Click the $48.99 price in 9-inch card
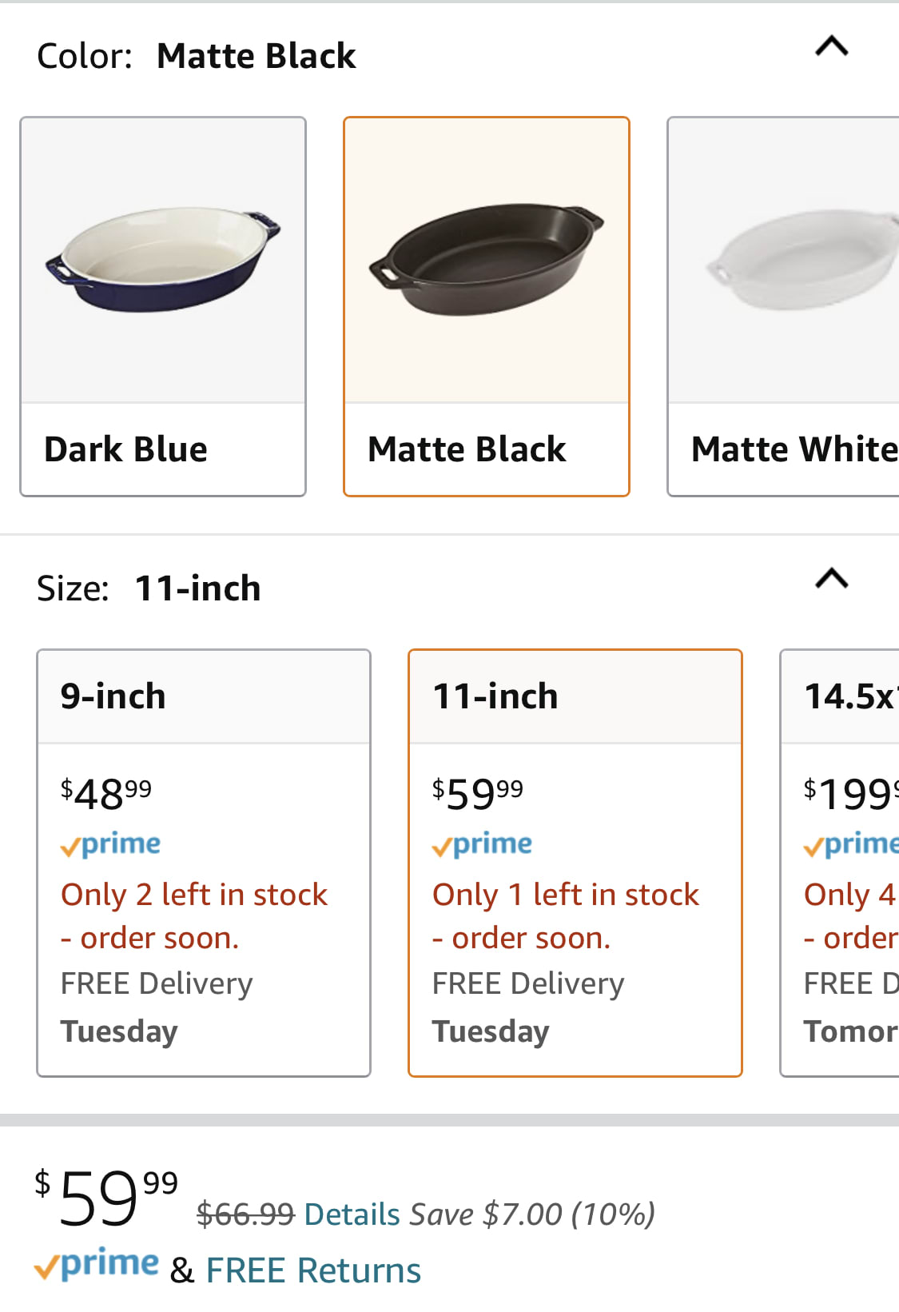The image size is (899, 1312). [x=106, y=793]
